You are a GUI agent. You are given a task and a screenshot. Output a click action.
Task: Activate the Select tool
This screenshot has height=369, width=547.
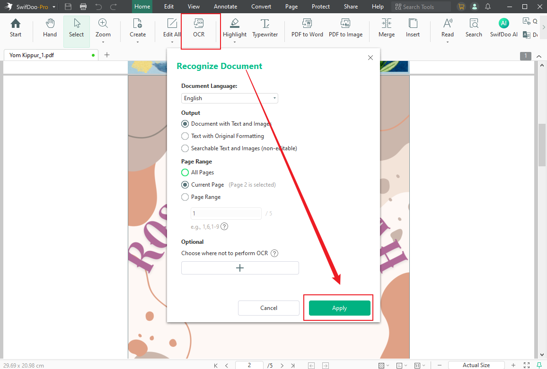76,27
